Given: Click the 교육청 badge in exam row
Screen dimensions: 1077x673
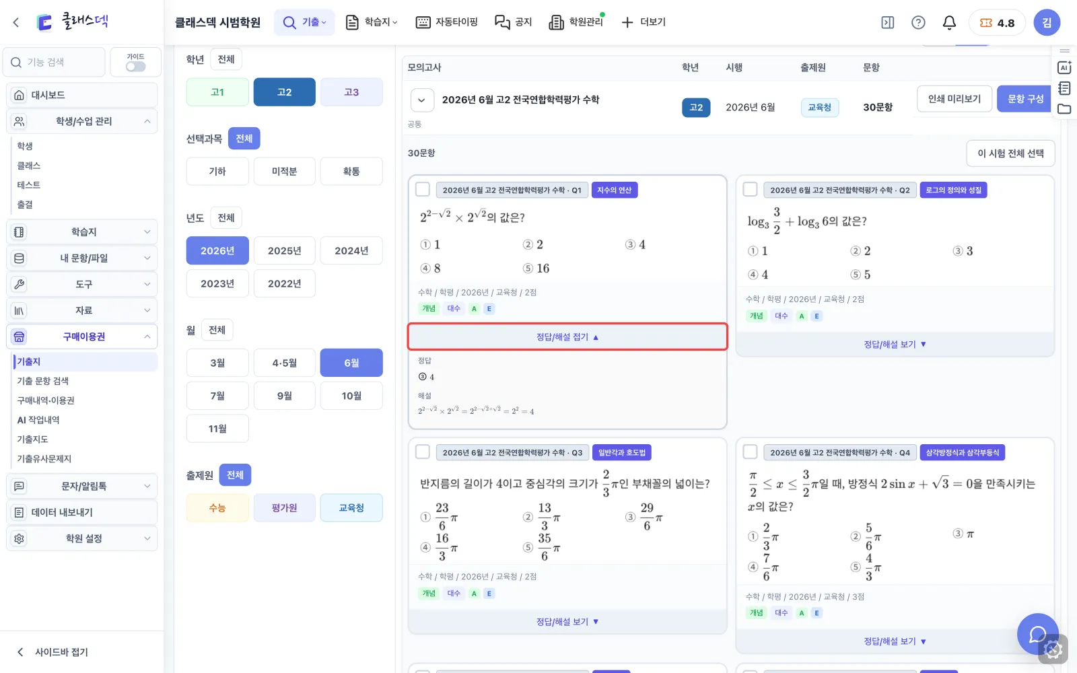Looking at the screenshot, I should (x=820, y=108).
